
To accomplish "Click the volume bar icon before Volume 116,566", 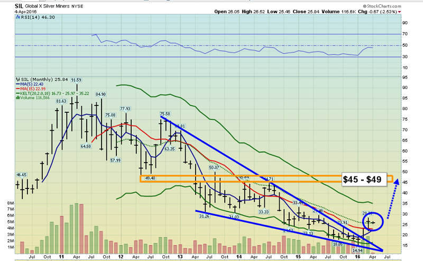I will point(18,97).
